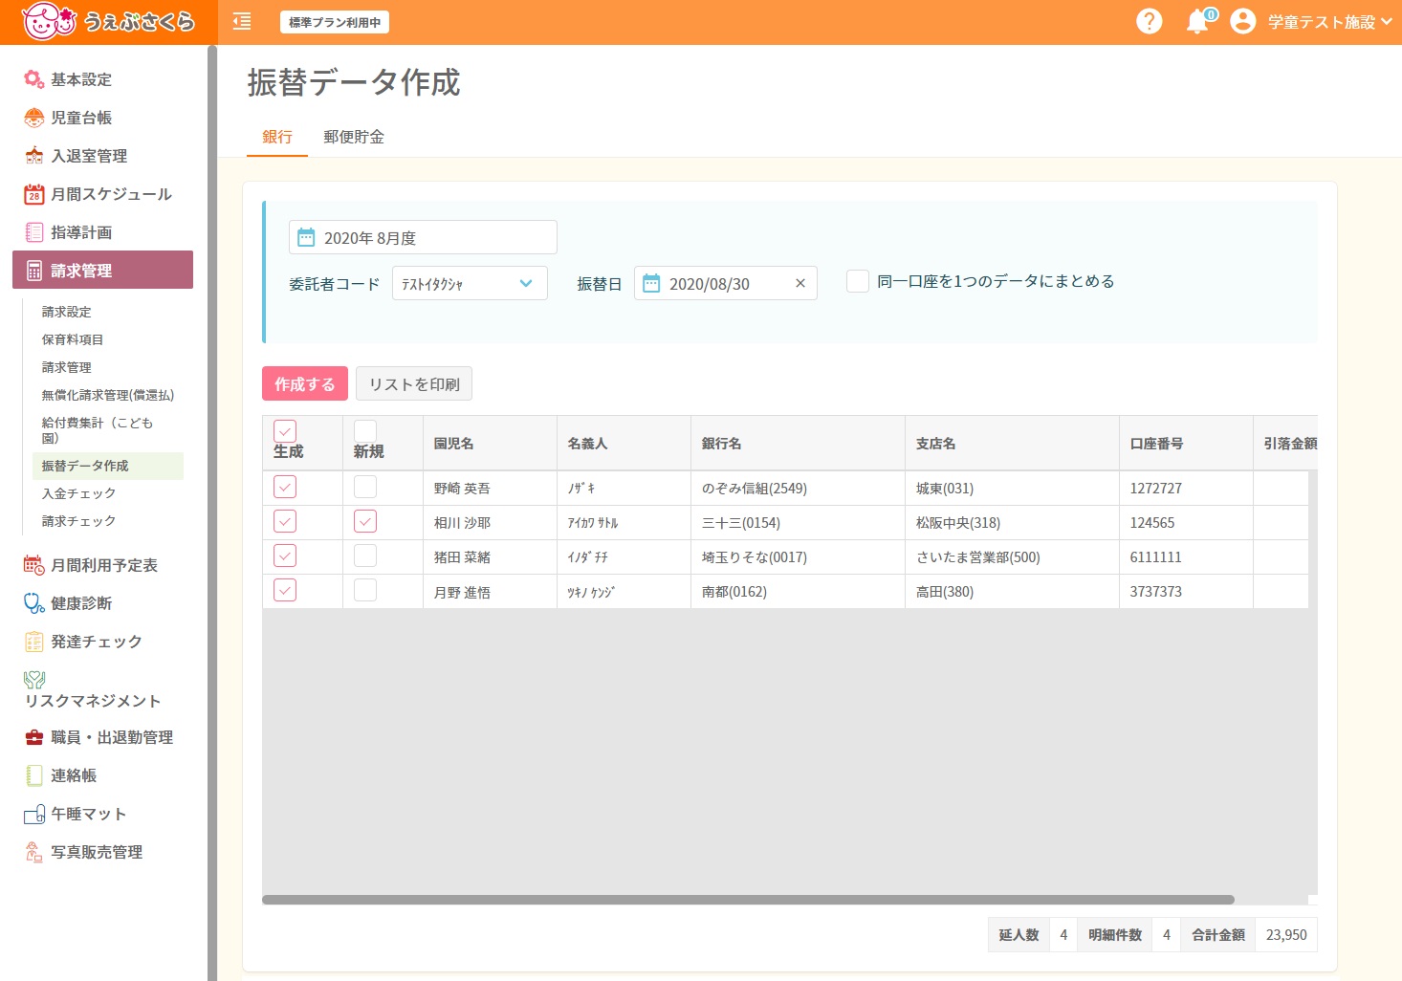Image resolution: width=1402 pixels, height=981 pixels.
Task: Click the リスクマネジメント hands heart icon
Action: pos(34,680)
